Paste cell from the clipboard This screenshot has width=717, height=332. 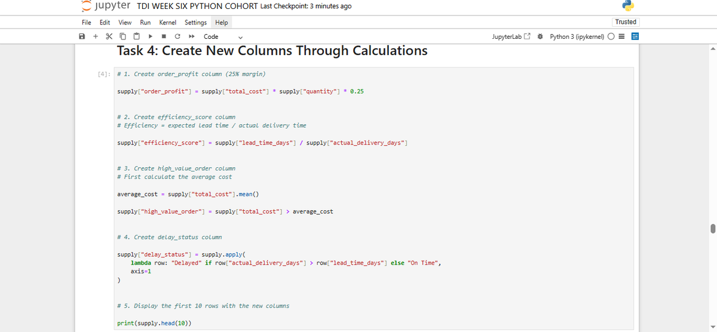coord(136,36)
